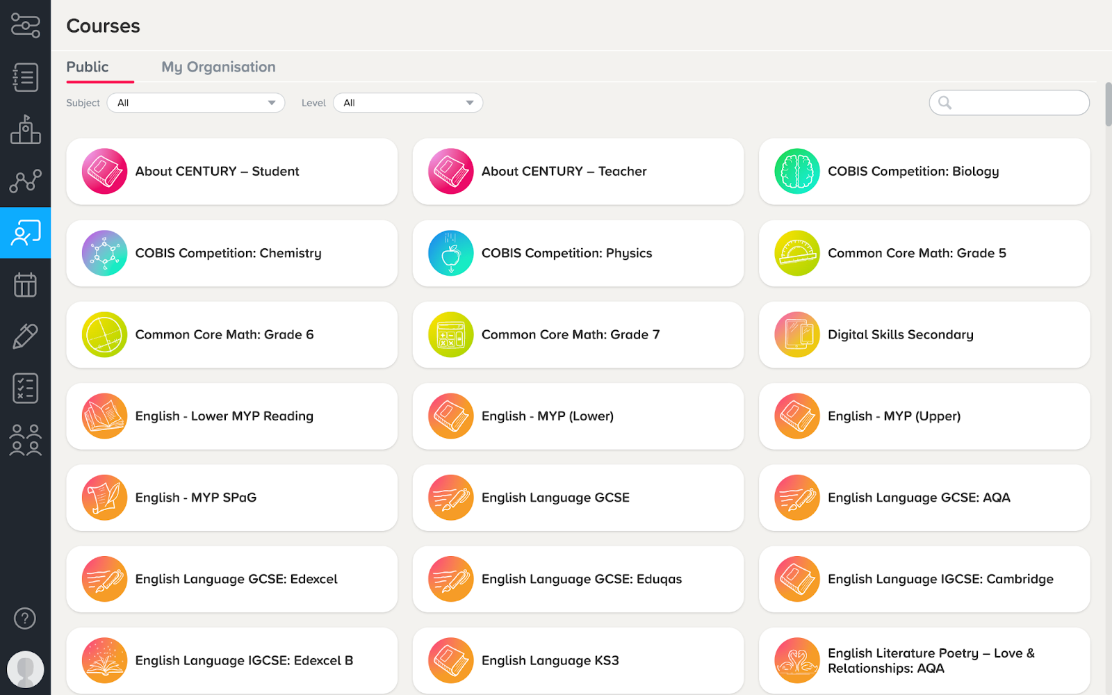1112x695 pixels.
Task: Open English Language KS3 course
Action: click(578, 660)
